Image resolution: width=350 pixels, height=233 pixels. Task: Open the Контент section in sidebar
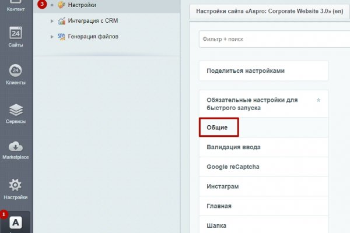[x=16, y=6]
